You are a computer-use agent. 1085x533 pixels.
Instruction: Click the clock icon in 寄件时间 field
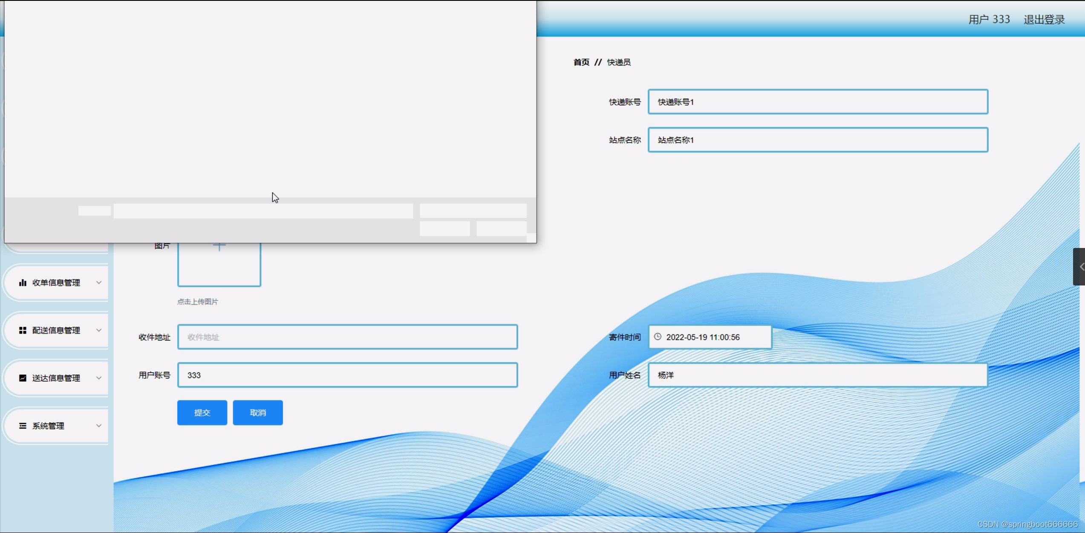point(658,337)
